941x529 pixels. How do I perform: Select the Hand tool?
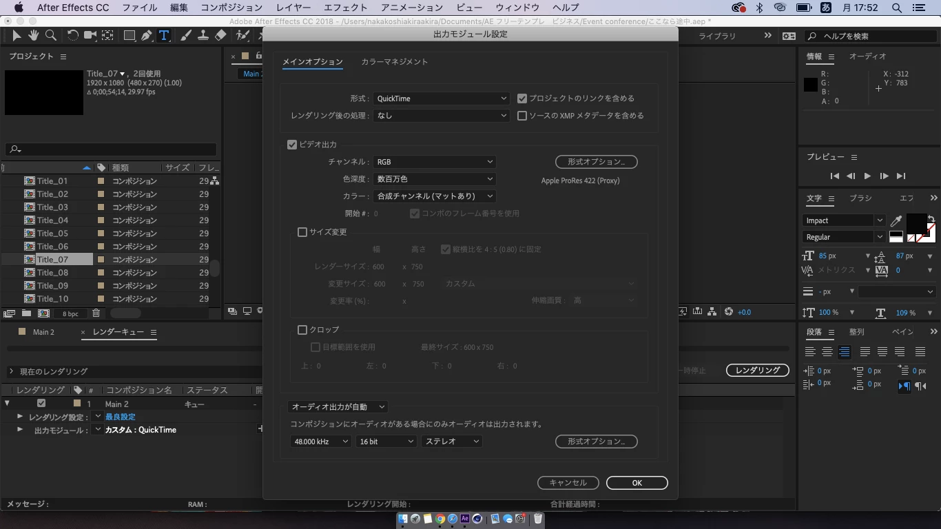(33, 36)
